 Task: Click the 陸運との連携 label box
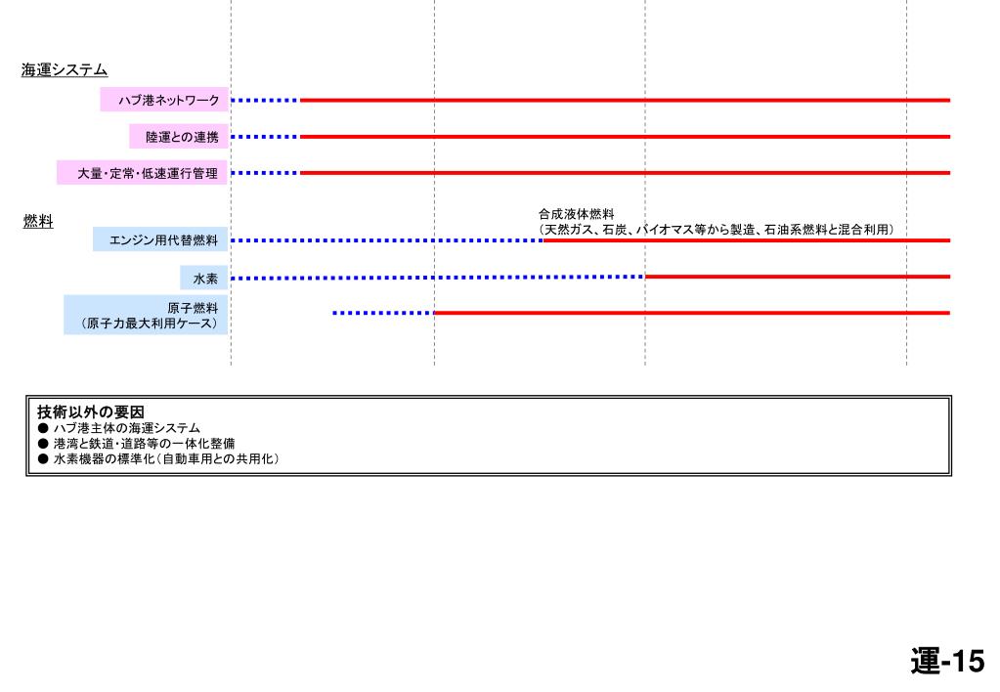coord(179,137)
